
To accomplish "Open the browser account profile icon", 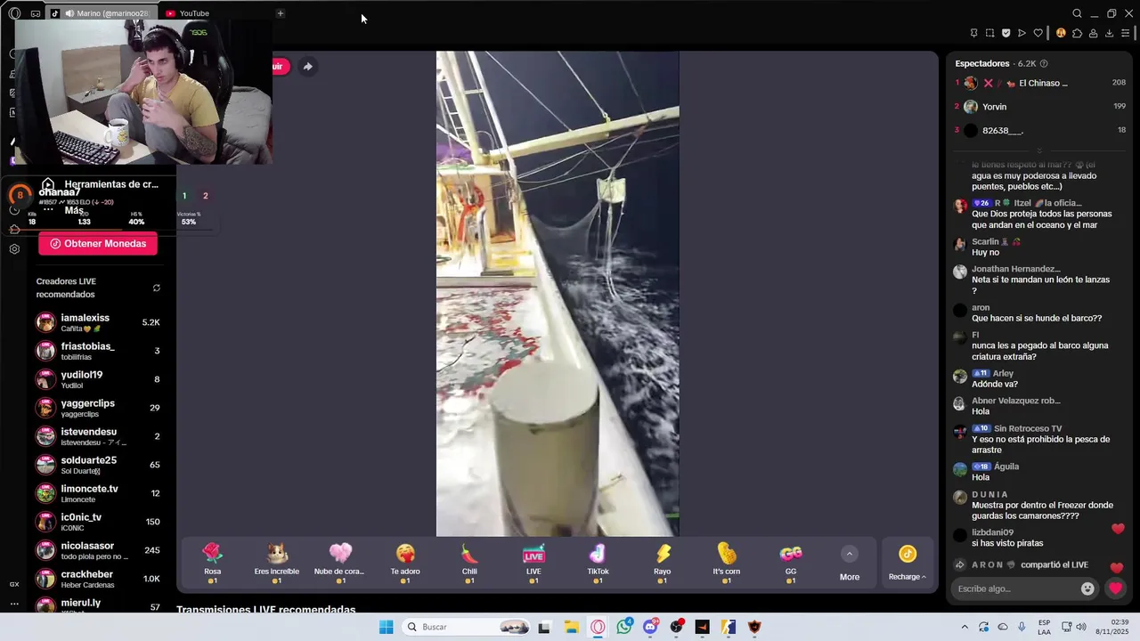I will click(x=1093, y=33).
